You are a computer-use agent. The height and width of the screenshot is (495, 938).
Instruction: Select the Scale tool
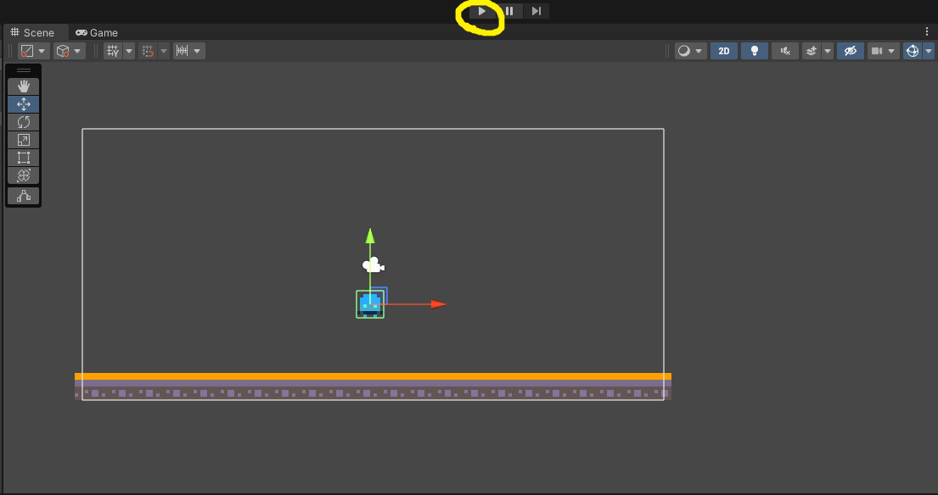coord(23,140)
